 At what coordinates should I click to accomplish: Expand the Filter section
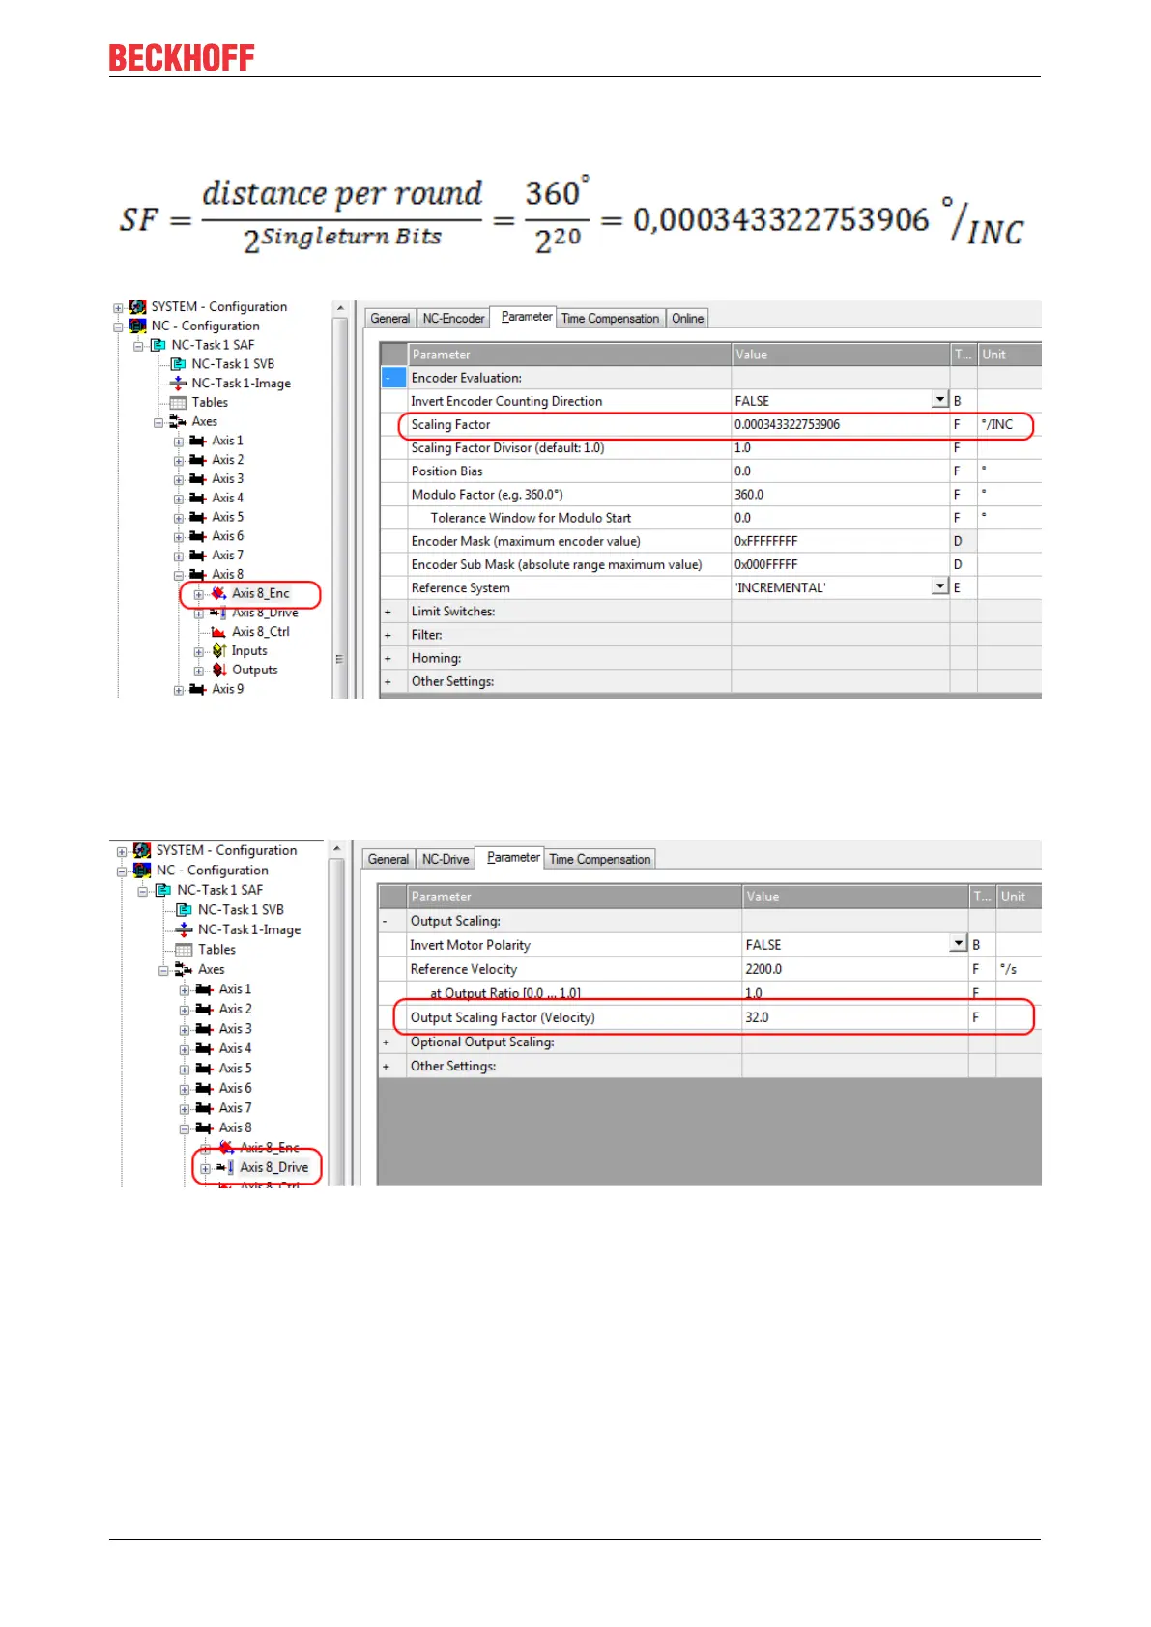[x=388, y=635]
